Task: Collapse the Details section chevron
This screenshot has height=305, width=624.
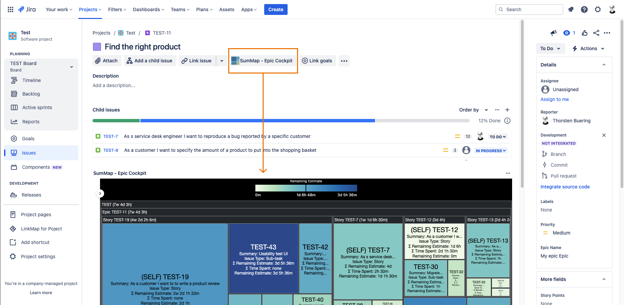Action: (604, 65)
